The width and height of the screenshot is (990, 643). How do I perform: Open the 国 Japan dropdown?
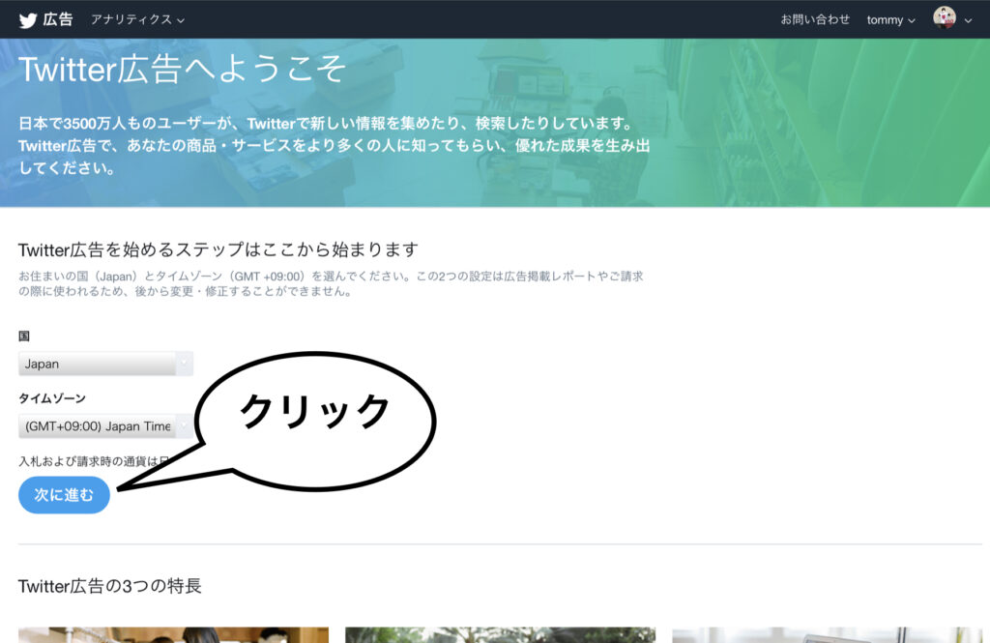(x=105, y=364)
